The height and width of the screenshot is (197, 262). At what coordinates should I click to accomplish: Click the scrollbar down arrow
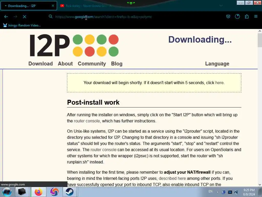[x=260, y=185]
